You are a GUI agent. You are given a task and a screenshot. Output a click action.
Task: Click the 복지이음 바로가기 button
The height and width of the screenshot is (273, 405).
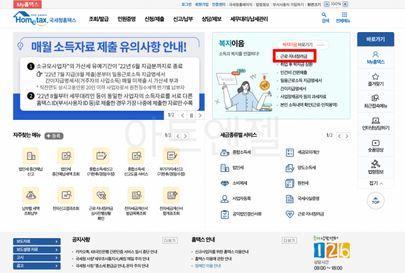click(x=303, y=44)
